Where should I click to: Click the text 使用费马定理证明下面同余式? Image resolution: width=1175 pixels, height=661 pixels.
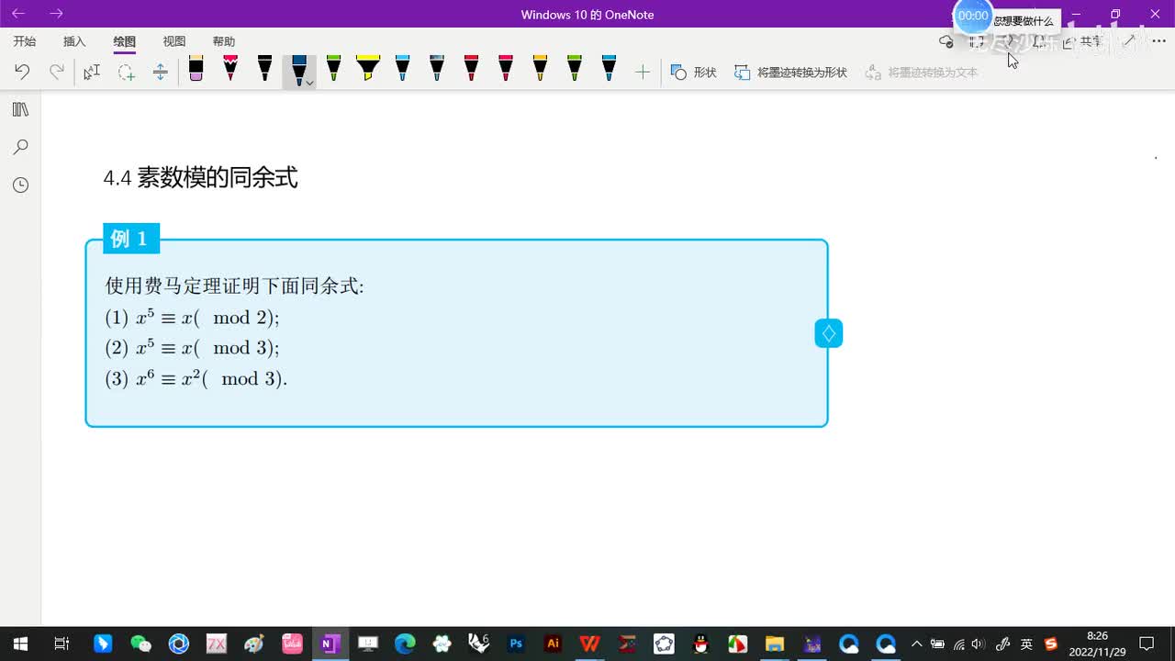pyautogui.click(x=234, y=286)
